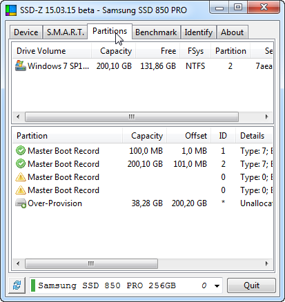
Task: Switch to the Device tab
Action: pos(26,32)
